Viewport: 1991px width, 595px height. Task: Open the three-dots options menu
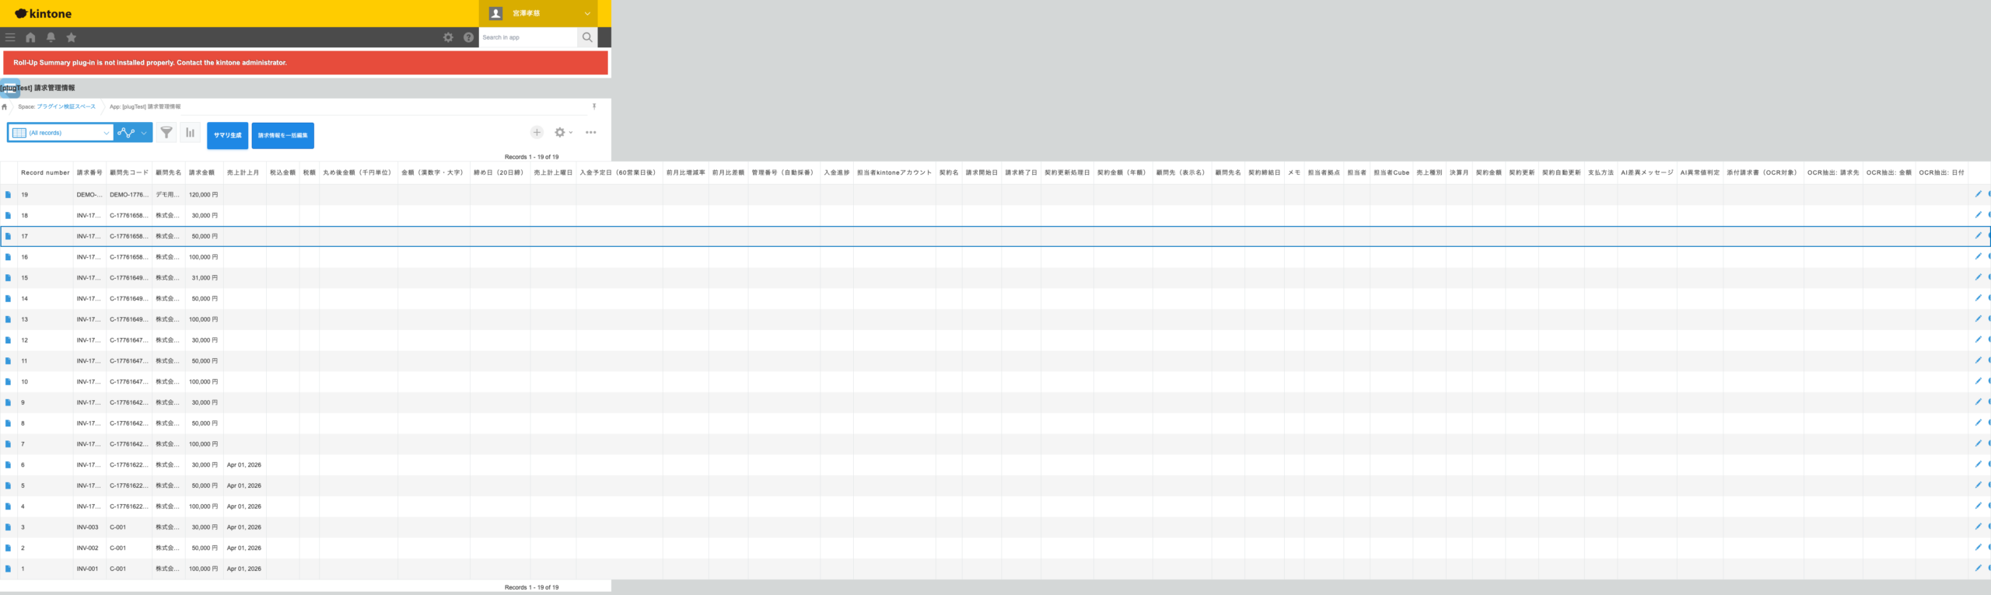(x=591, y=133)
